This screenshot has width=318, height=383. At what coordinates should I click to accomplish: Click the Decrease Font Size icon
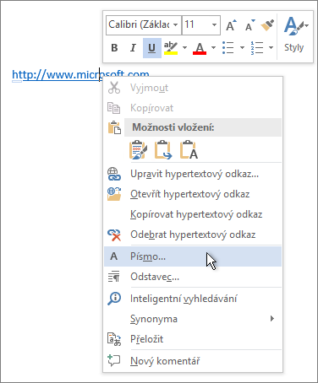point(249,25)
